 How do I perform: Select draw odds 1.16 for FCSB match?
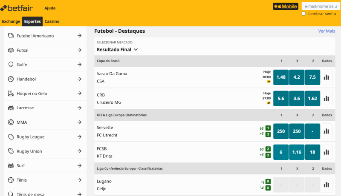coord(297,152)
